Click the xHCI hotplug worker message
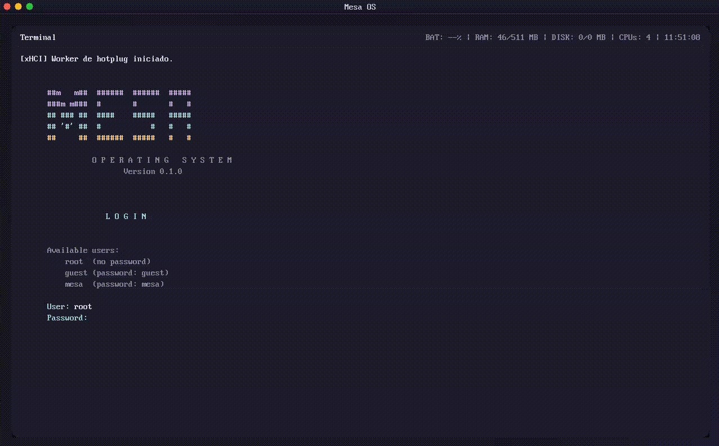The width and height of the screenshot is (719, 446). [x=96, y=59]
